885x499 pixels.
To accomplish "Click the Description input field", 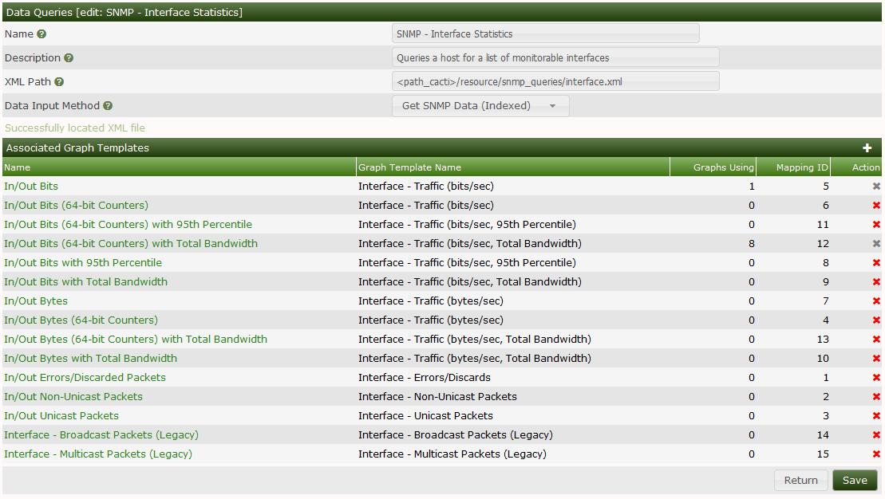I will click(x=555, y=57).
